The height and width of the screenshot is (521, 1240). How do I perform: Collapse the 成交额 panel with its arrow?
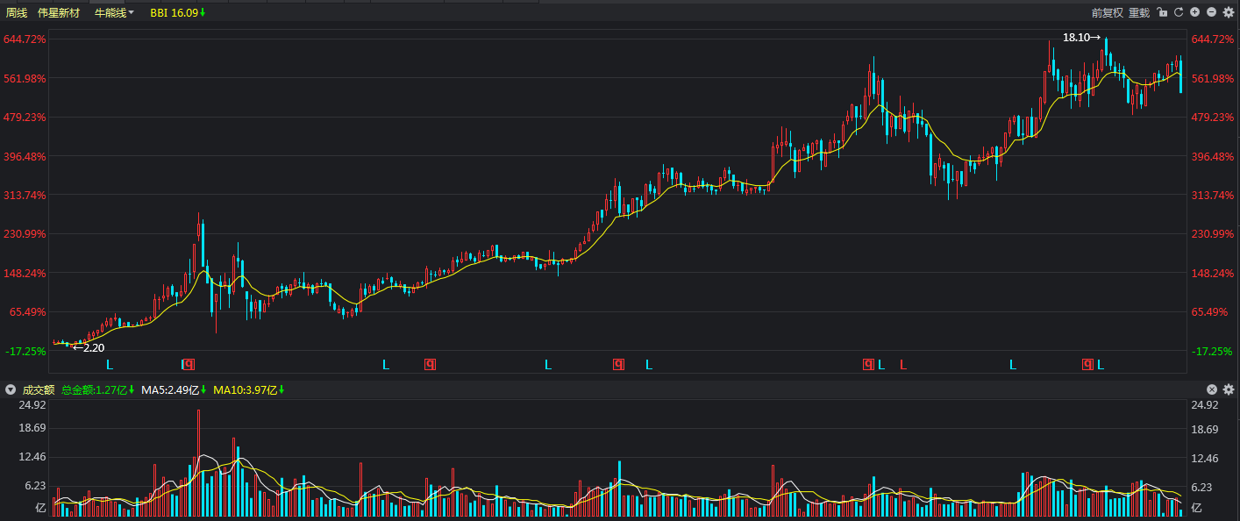pos(11,389)
